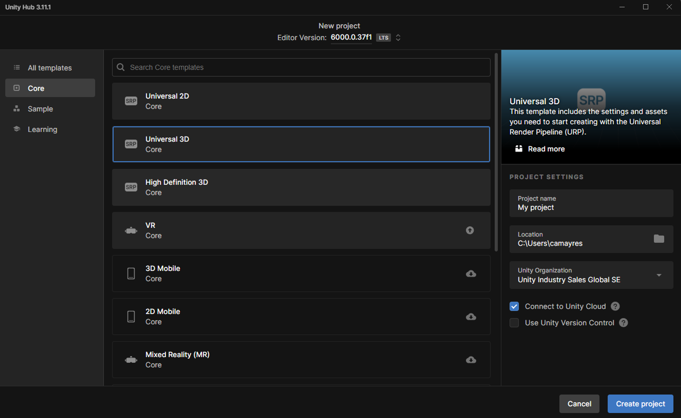Click the headset icon of VR template

[131, 230]
